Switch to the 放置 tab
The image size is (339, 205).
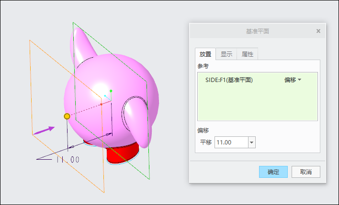[205, 54]
